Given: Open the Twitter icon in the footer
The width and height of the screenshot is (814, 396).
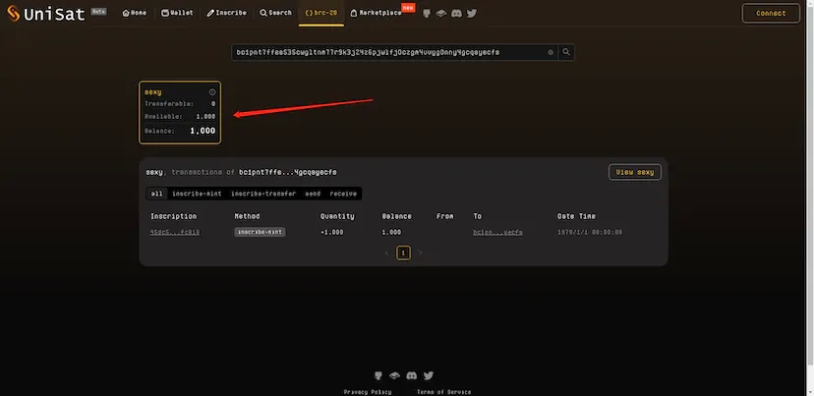Looking at the screenshot, I should pos(429,375).
